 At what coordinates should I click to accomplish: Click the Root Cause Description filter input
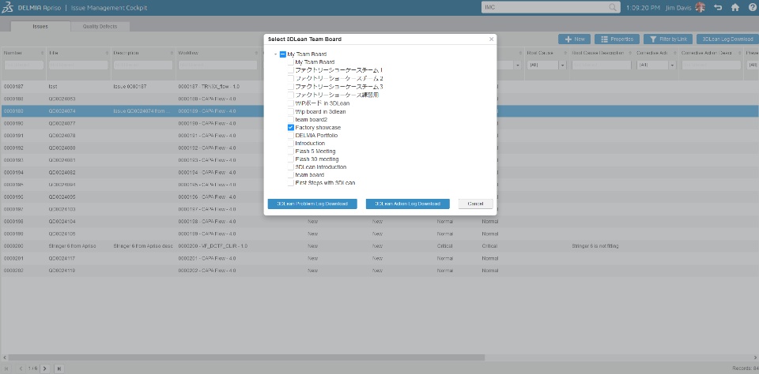coord(601,65)
